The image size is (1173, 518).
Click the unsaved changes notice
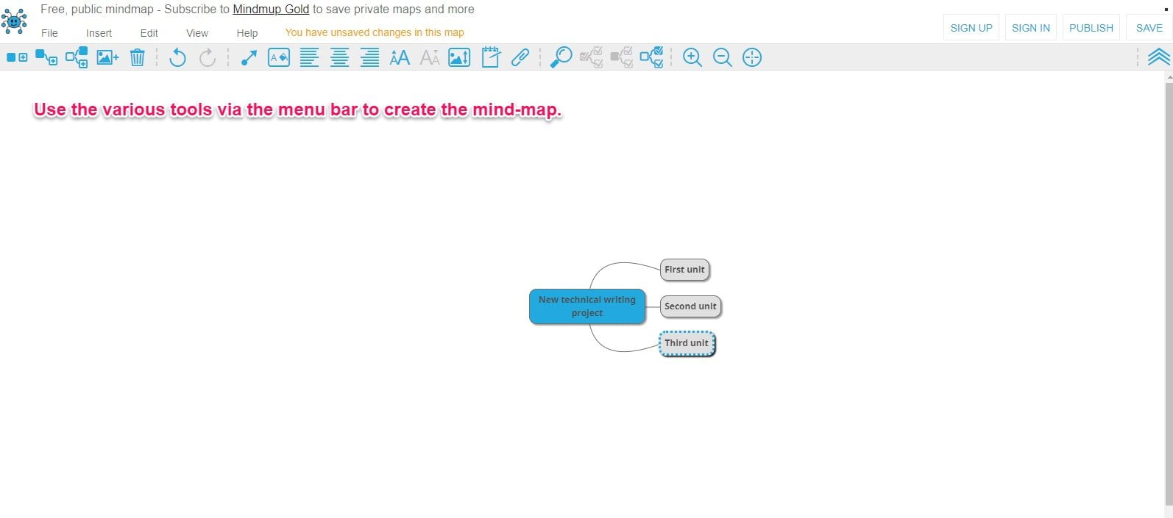pos(375,32)
